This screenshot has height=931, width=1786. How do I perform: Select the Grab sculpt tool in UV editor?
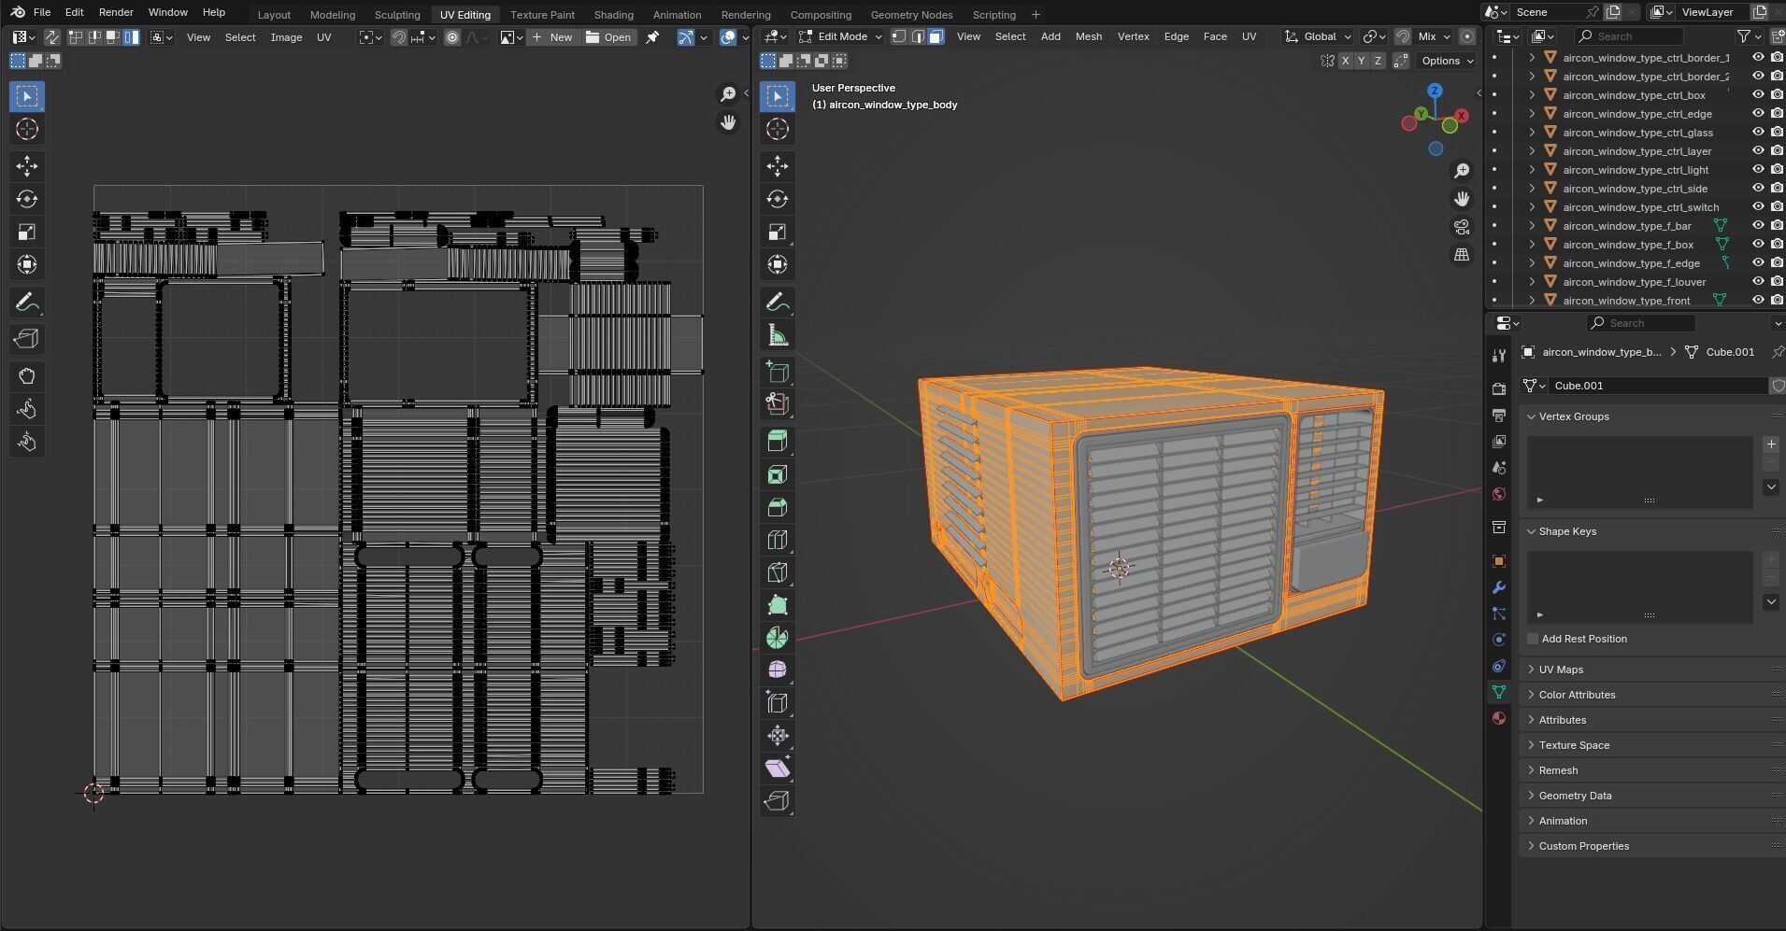(x=27, y=376)
